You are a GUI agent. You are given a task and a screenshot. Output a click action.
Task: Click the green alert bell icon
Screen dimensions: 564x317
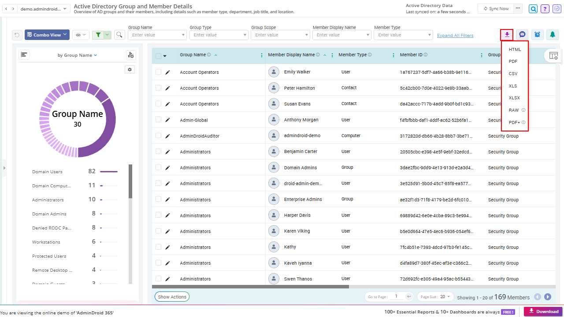(x=552, y=34)
